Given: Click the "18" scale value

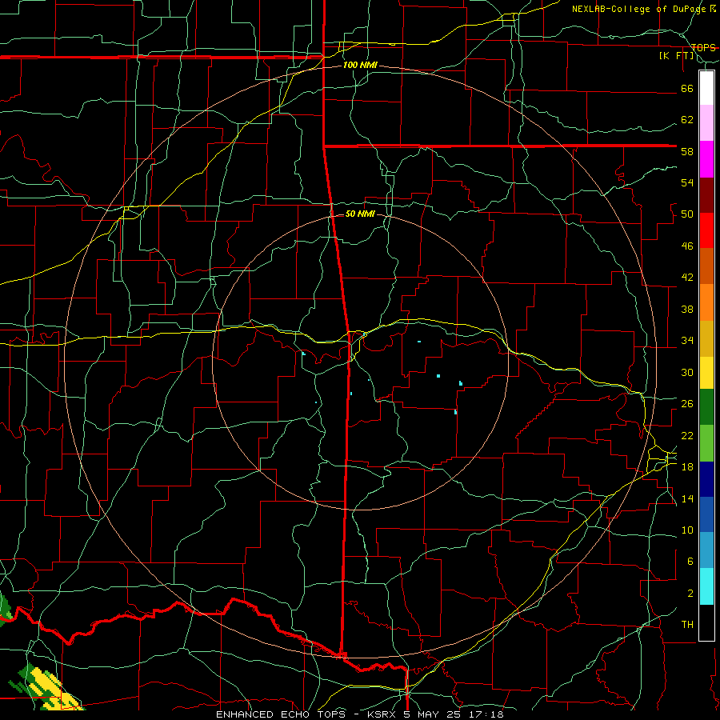Looking at the screenshot, I should click(x=687, y=467).
